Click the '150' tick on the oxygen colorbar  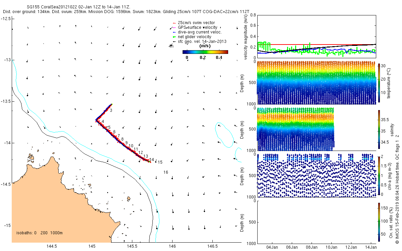[385, 208]
